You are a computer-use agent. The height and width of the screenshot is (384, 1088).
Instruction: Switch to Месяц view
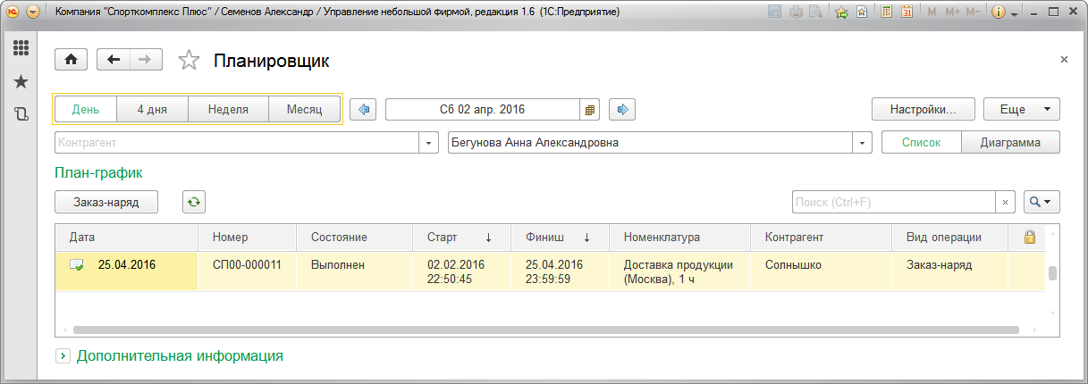coord(304,110)
